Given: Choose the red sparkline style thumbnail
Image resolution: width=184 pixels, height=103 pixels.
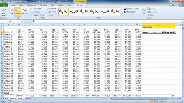Looking at the screenshot, I should tap(74, 12).
